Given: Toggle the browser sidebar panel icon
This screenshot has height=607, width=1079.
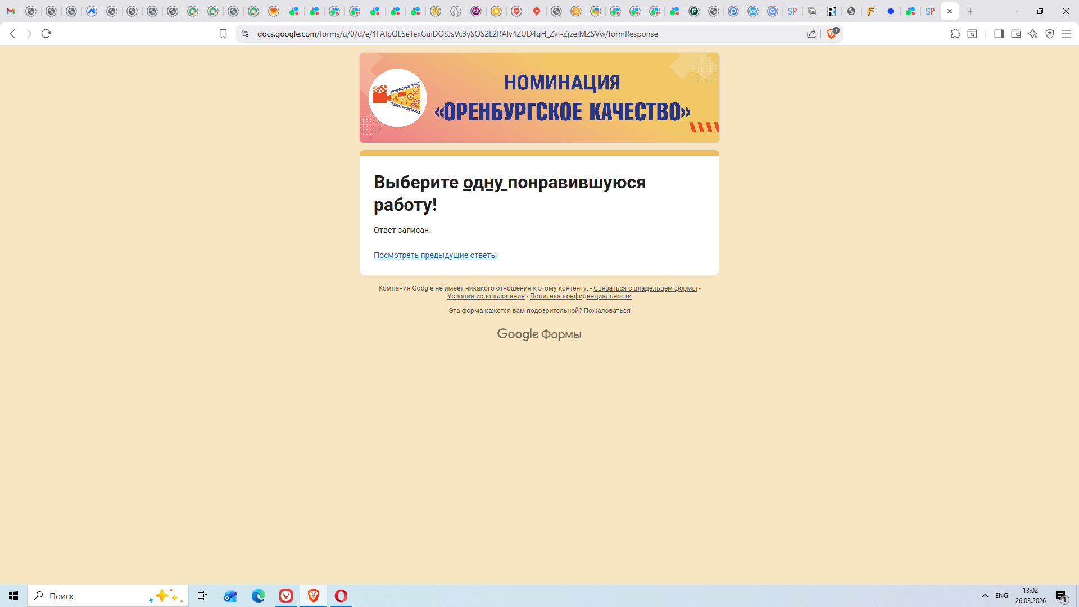Looking at the screenshot, I should tap(999, 34).
